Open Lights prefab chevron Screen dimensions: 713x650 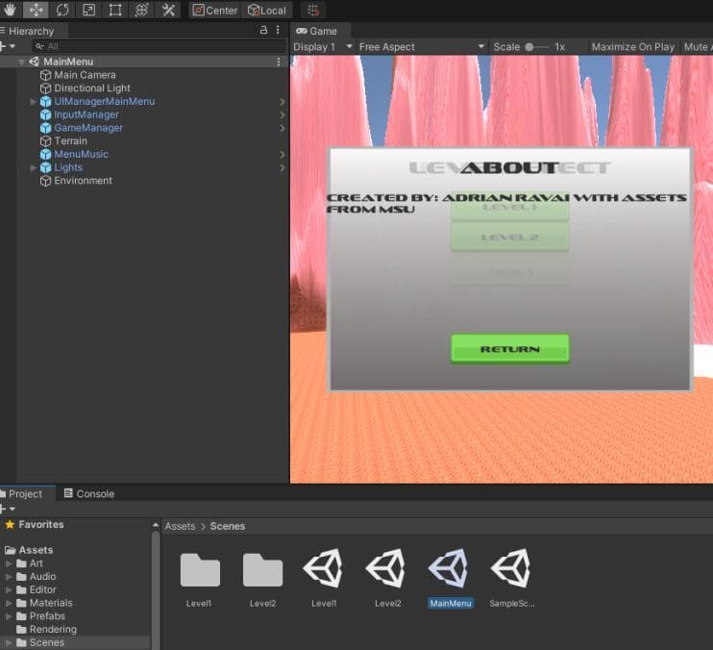coord(282,167)
